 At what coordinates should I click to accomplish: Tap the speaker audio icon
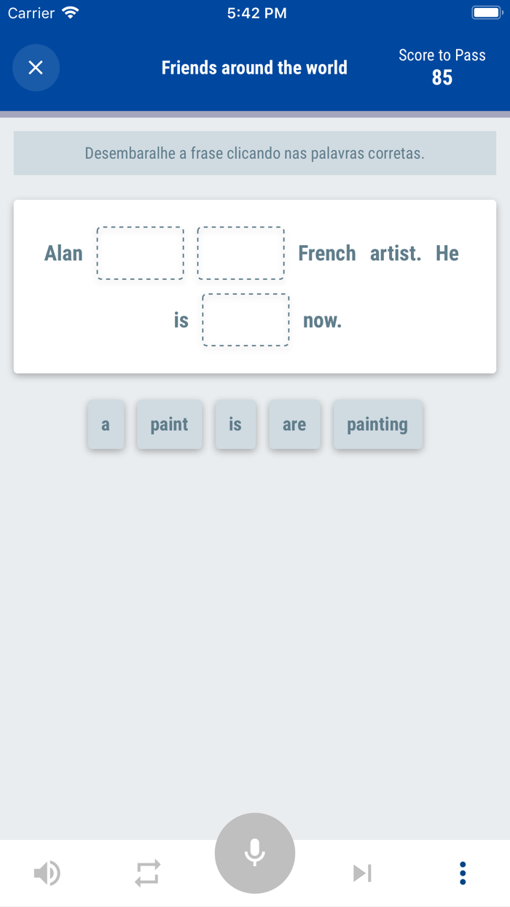coord(47,873)
